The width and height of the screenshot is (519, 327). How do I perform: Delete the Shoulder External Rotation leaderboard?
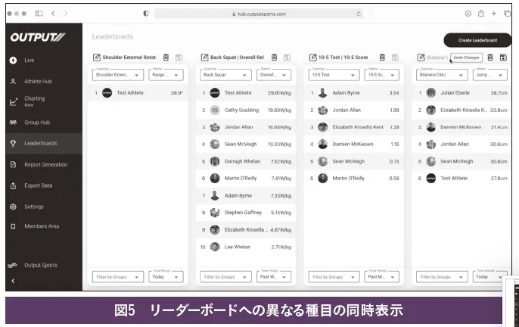pos(166,58)
